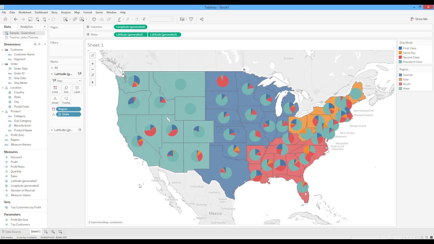Select Sample - Superstore data source
The width and height of the screenshot is (434, 244).
pyautogui.click(x=24, y=33)
